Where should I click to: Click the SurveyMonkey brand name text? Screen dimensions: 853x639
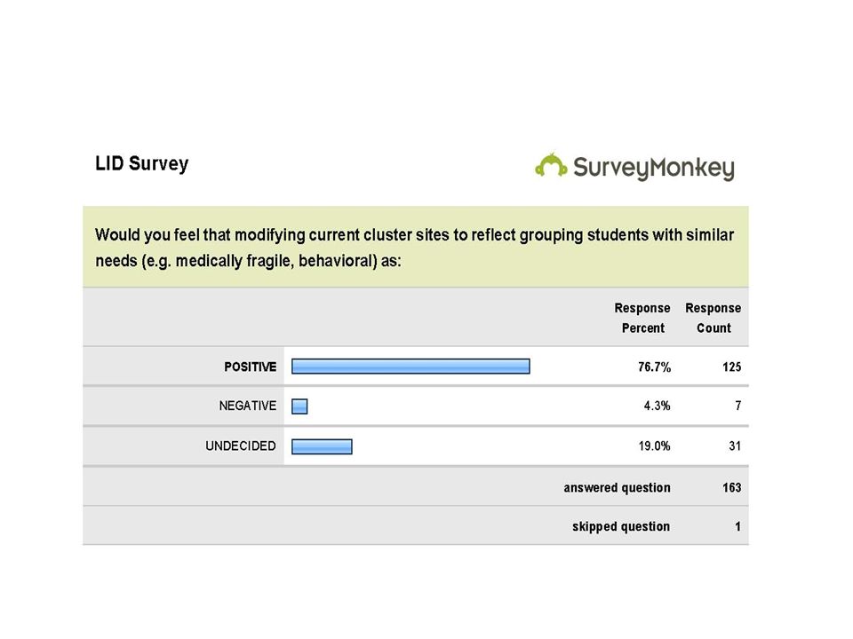tap(654, 168)
